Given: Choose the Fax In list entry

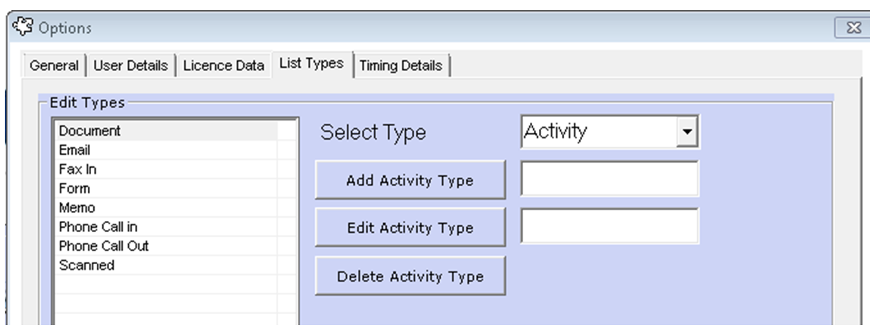Looking at the screenshot, I should [167, 169].
